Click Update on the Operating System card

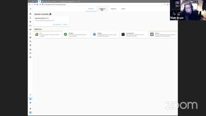65,25
